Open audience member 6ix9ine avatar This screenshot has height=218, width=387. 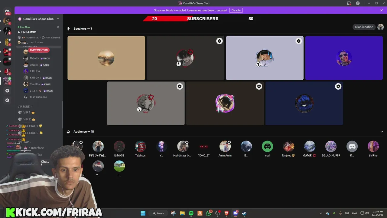373,147
